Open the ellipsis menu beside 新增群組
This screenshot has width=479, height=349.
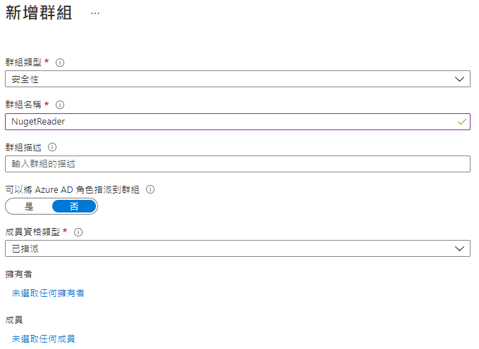(x=95, y=13)
